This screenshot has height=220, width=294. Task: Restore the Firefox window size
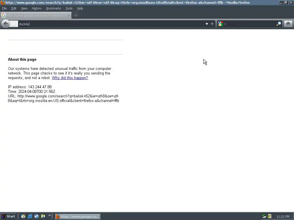(x=286, y=2)
